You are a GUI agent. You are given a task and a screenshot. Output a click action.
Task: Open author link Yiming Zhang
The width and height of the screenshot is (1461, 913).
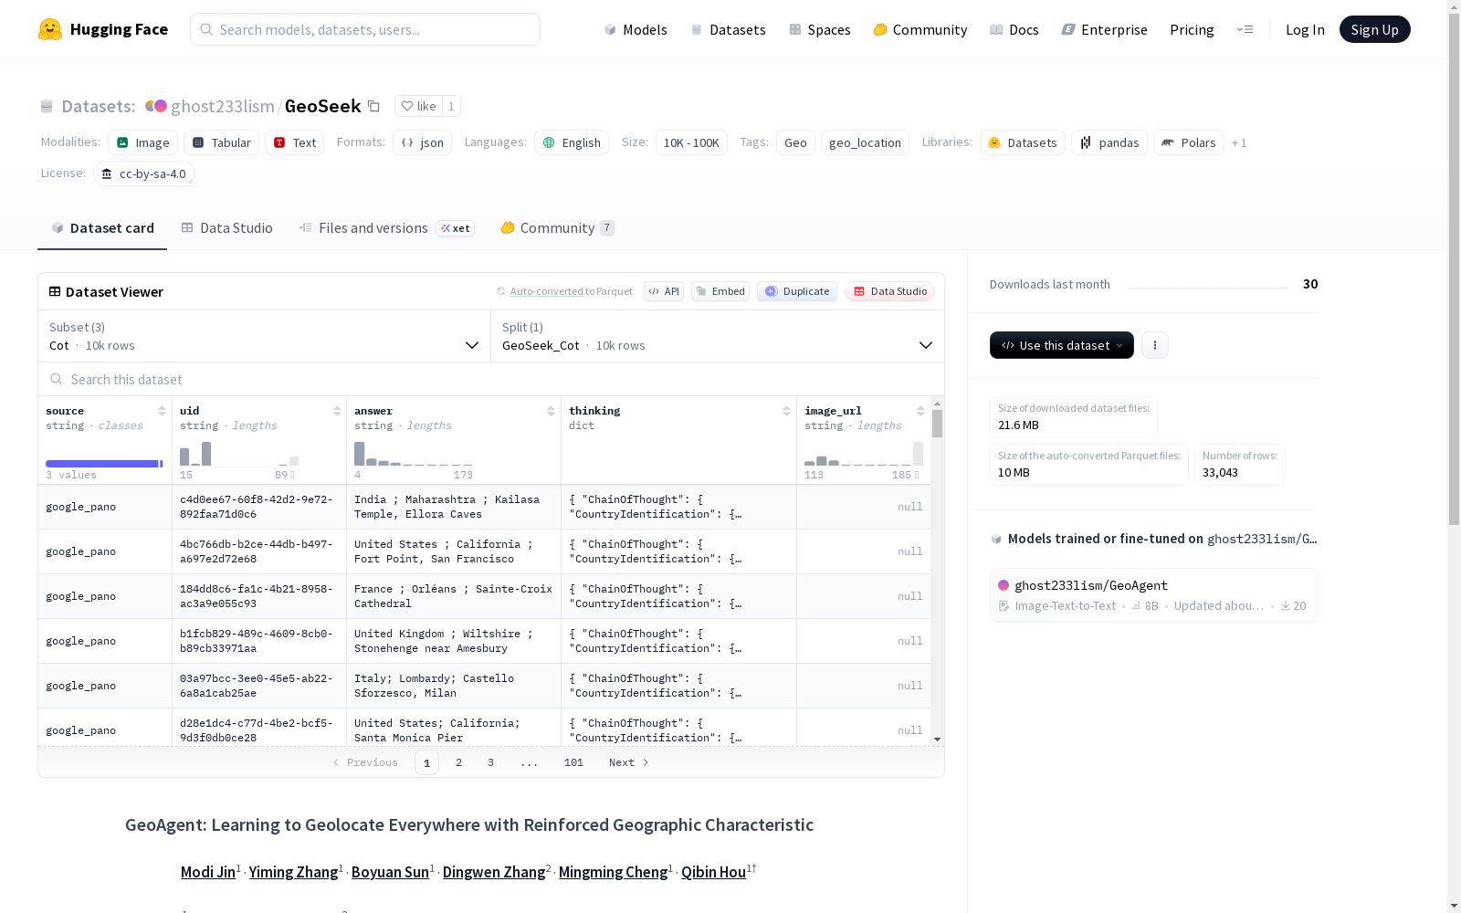[293, 872]
